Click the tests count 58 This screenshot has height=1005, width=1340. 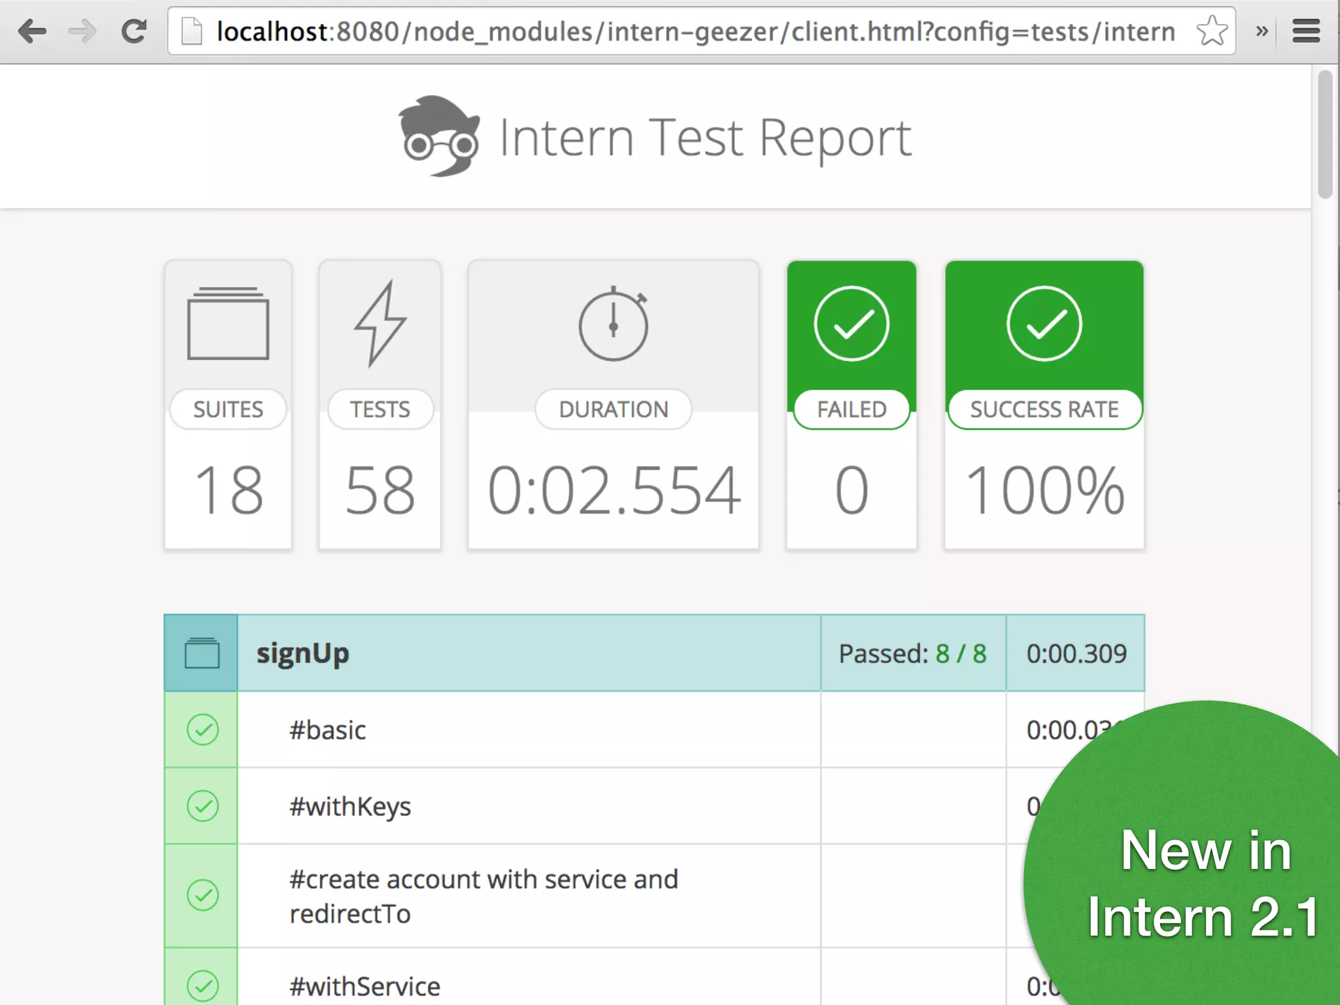pyautogui.click(x=380, y=490)
